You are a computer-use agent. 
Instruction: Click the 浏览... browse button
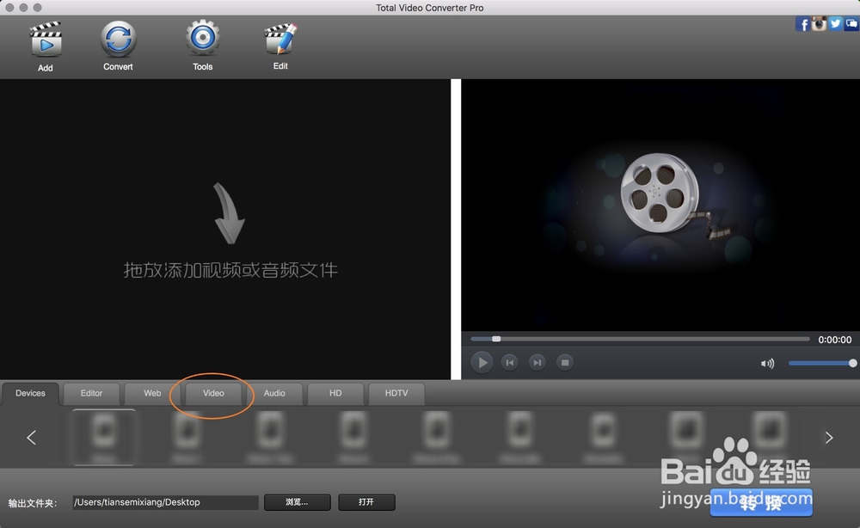pyautogui.click(x=298, y=502)
